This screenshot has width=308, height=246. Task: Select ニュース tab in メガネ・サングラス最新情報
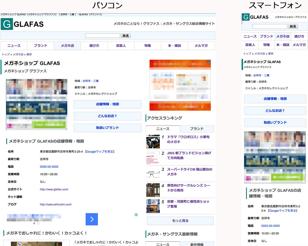point(163,244)
